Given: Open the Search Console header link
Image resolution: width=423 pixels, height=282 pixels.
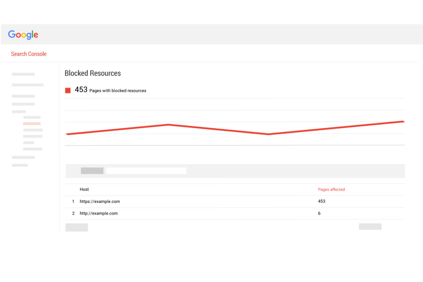Looking at the screenshot, I should (29, 54).
